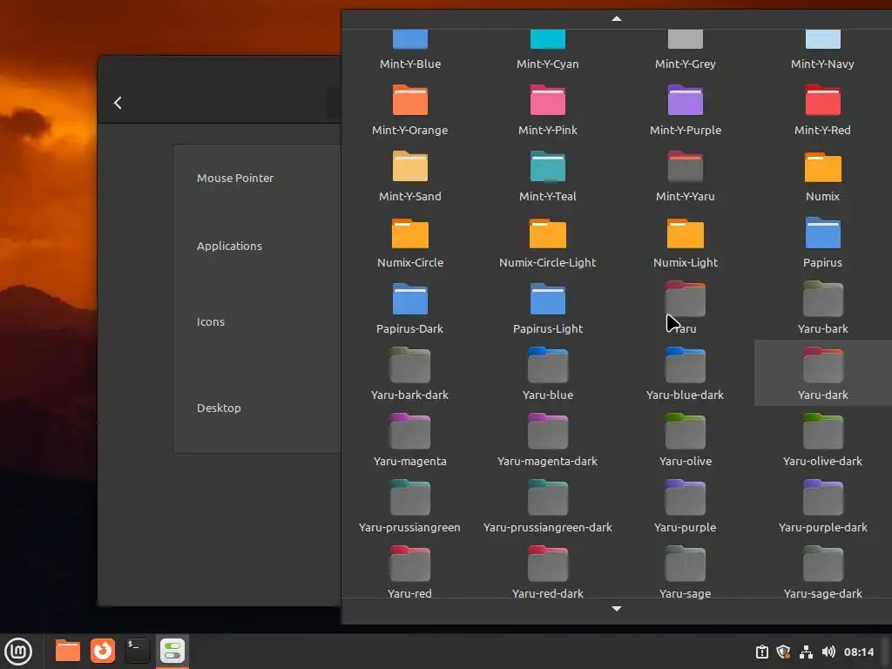
Task: Select the Numix icon theme
Action: (822, 175)
